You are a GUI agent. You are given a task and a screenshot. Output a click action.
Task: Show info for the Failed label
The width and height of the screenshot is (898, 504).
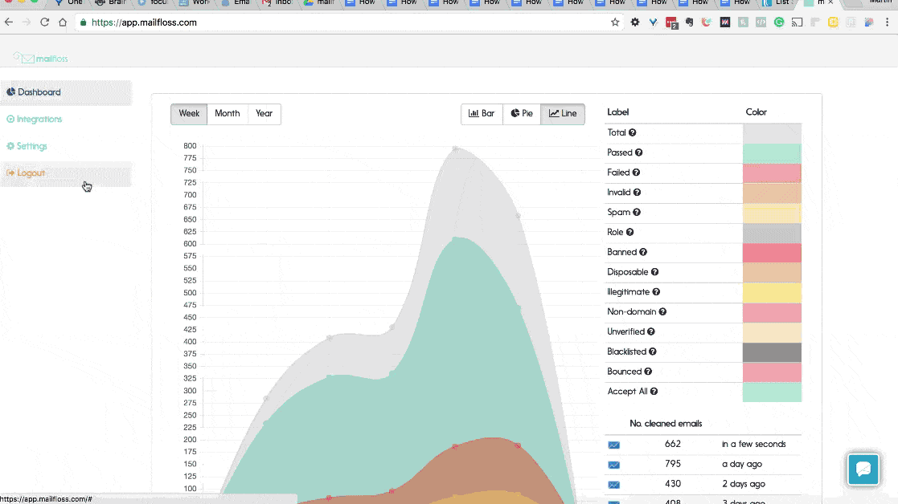pos(636,173)
